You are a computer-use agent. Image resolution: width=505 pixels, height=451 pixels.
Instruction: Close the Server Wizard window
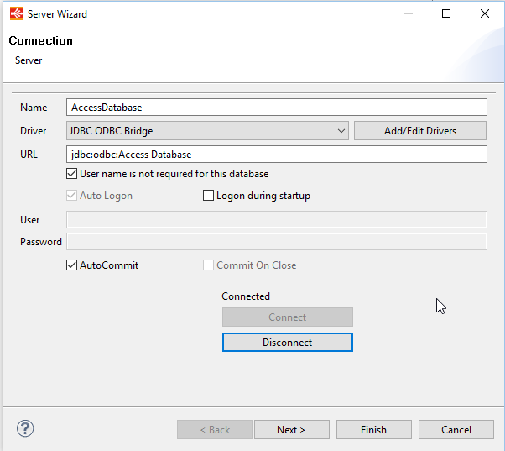click(x=485, y=13)
